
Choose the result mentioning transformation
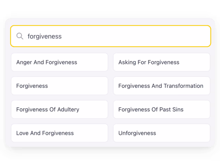tap(161, 86)
